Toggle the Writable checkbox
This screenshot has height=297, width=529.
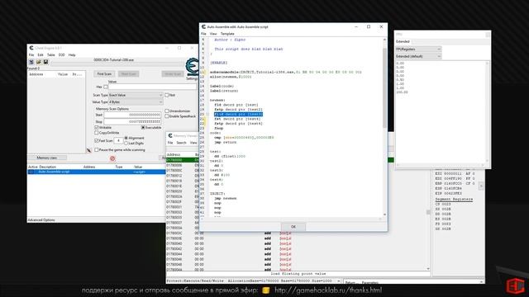point(97,128)
